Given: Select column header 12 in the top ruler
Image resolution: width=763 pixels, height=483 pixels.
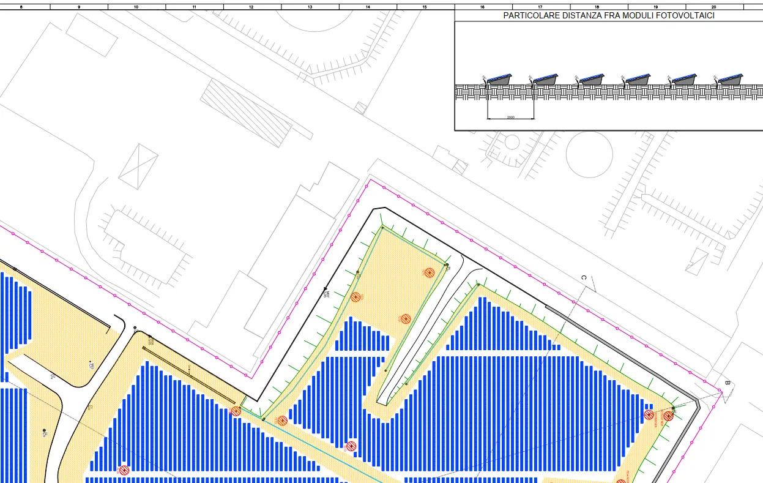Looking at the screenshot, I should point(252,7).
